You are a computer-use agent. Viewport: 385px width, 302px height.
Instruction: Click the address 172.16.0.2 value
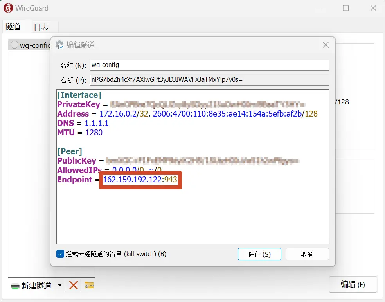point(118,114)
